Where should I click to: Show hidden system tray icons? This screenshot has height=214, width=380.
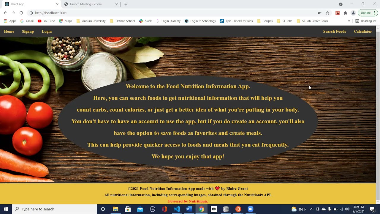click(311, 209)
